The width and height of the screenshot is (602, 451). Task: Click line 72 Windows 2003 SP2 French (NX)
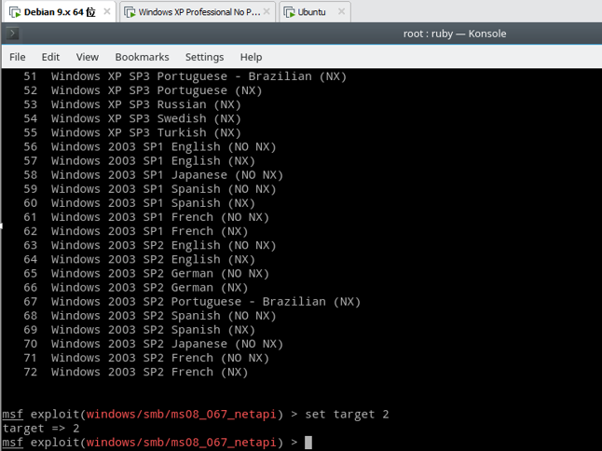pos(136,372)
